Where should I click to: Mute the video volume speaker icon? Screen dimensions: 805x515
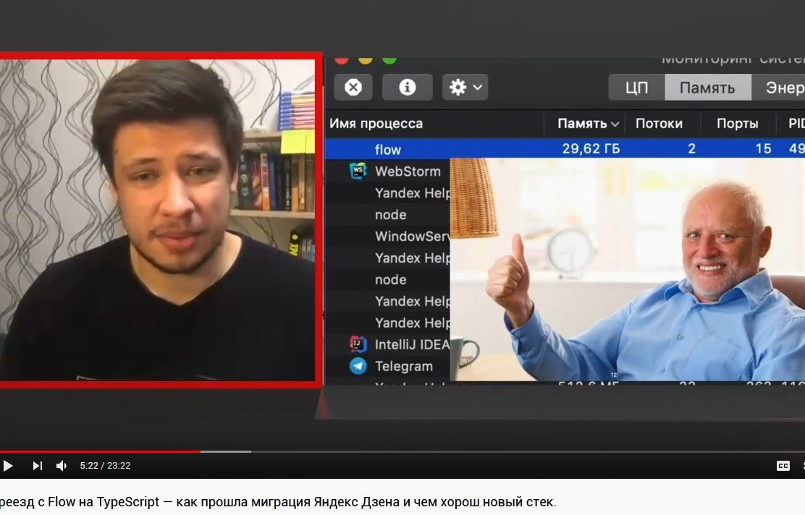pyautogui.click(x=62, y=466)
